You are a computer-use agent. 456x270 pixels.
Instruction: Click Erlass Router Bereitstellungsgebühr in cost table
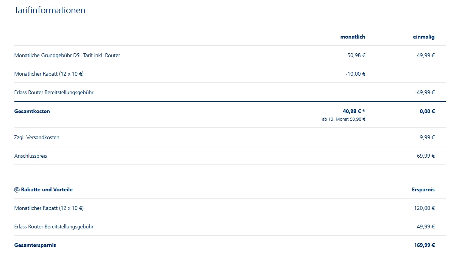pos(54,92)
